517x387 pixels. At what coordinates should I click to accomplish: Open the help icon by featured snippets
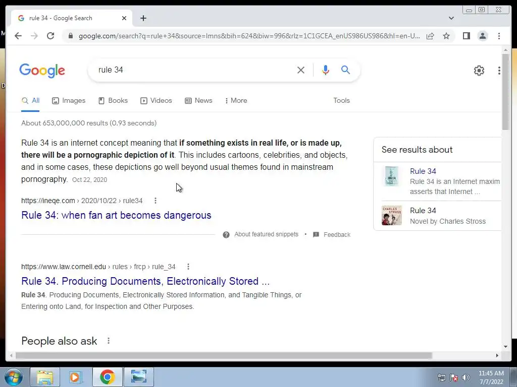coord(226,235)
